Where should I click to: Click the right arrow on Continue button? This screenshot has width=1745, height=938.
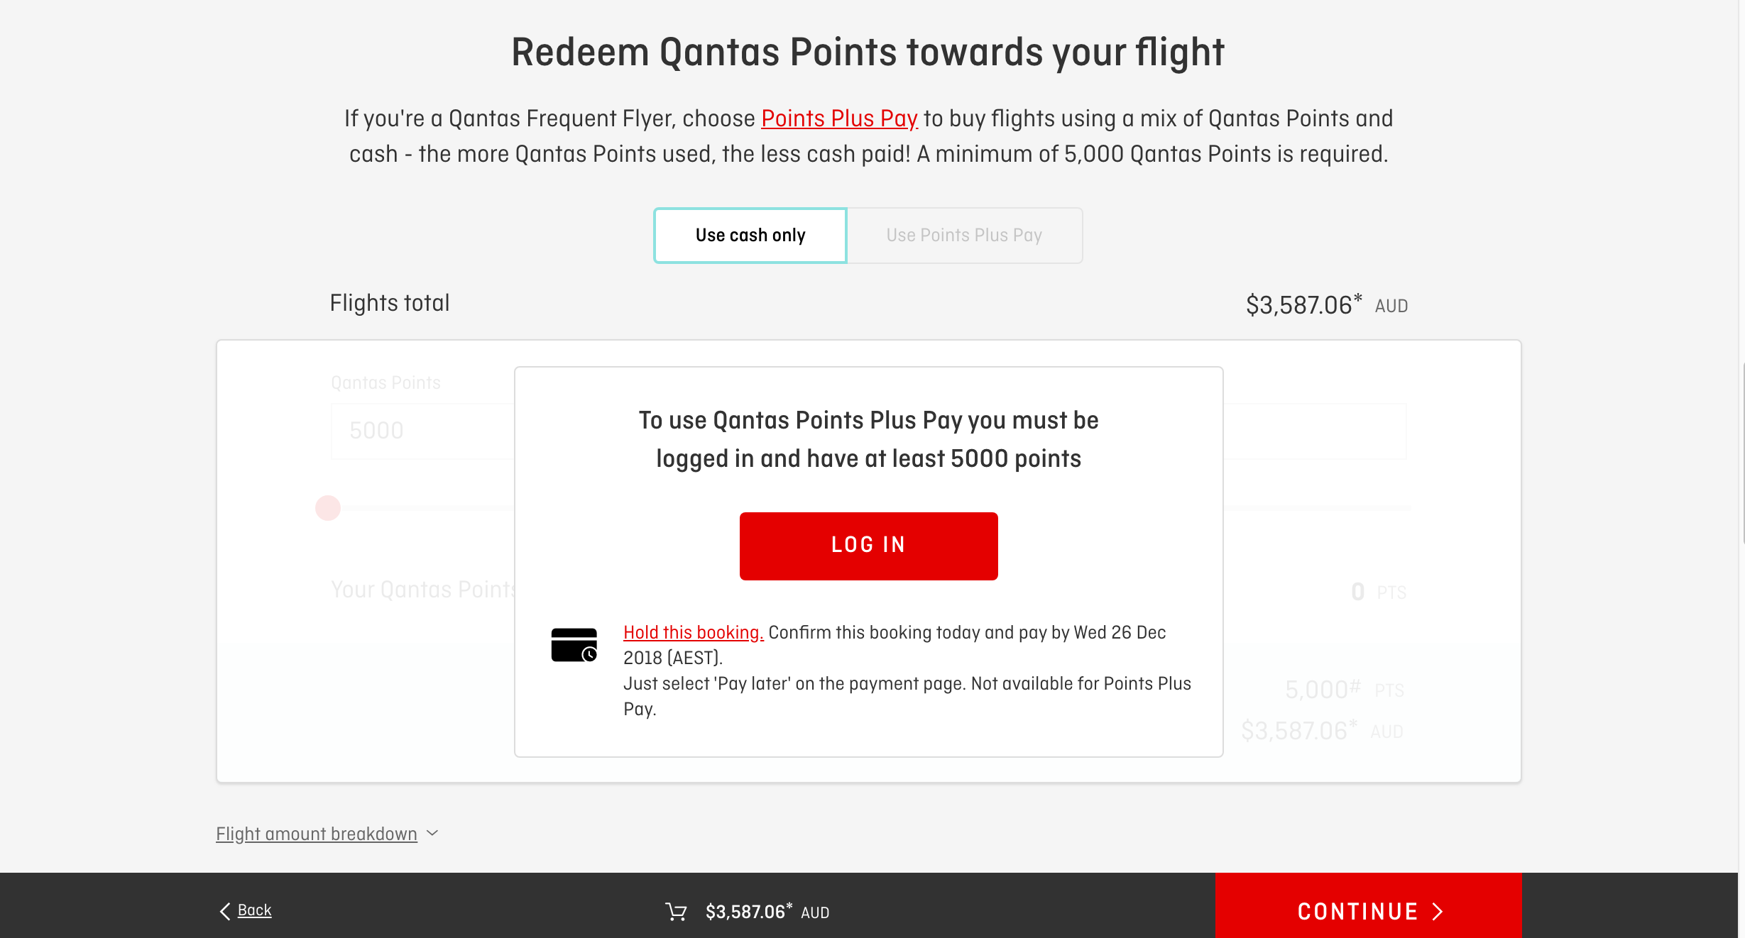tap(1438, 912)
